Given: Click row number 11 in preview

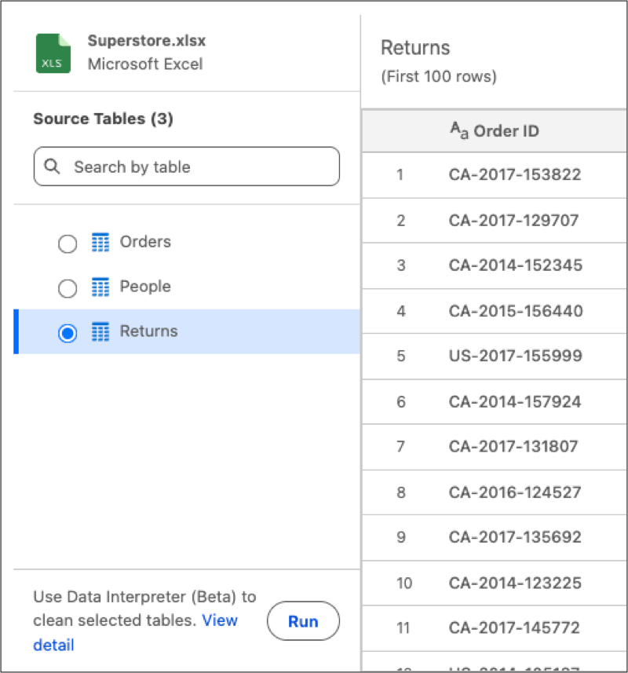Looking at the screenshot, I should tap(403, 628).
